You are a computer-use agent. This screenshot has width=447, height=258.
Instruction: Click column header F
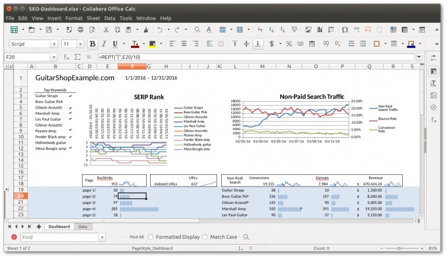point(132,66)
